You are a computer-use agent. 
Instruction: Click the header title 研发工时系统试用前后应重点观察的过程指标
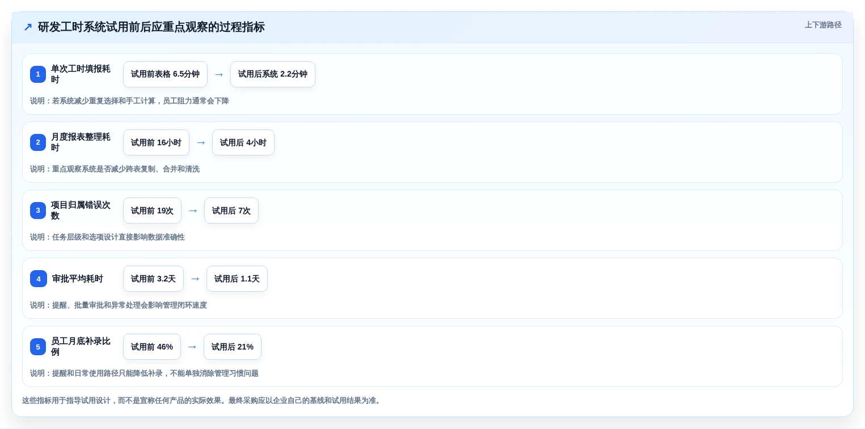pyautogui.click(x=151, y=27)
